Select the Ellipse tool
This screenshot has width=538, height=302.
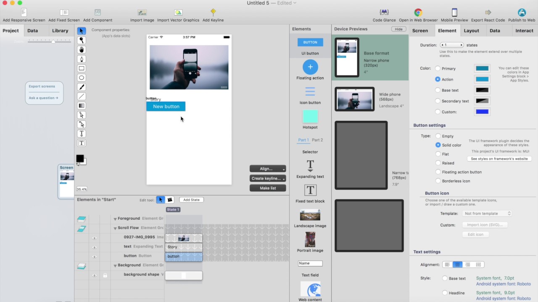(x=81, y=78)
